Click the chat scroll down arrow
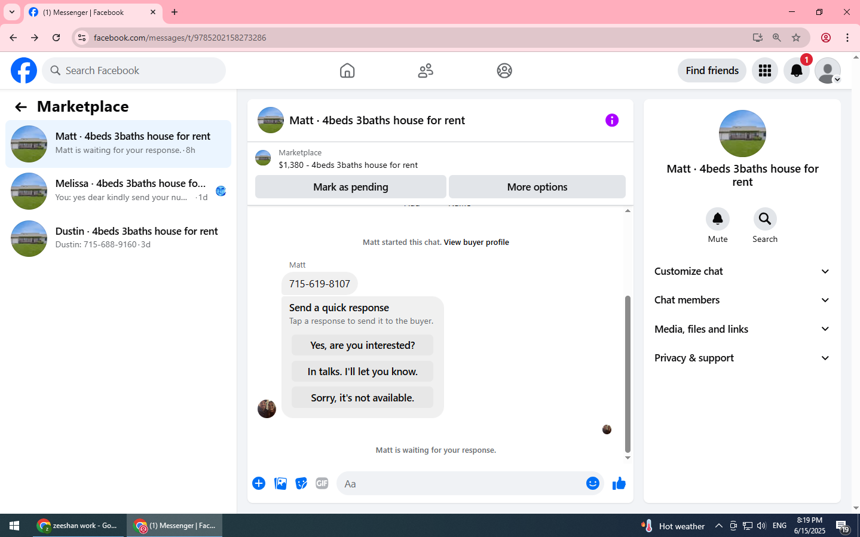Viewport: 860px width, 537px height. [x=628, y=458]
